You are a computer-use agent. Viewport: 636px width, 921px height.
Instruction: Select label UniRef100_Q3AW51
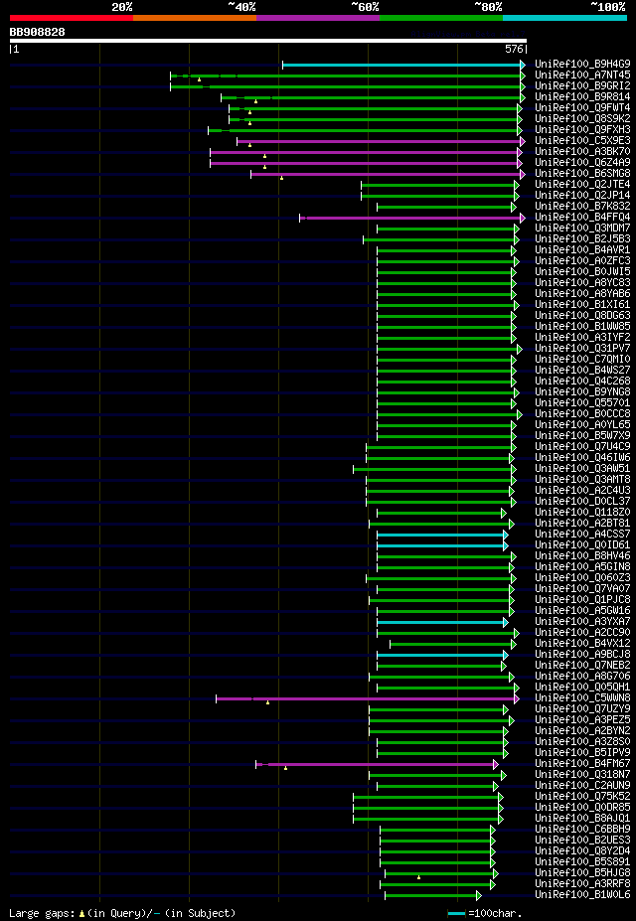point(583,469)
